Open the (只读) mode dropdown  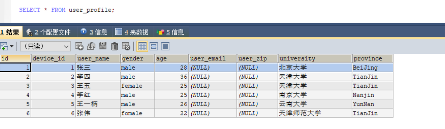45,46
